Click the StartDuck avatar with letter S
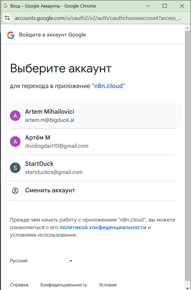Image resolution: width=191 pixels, height=290 pixels. [15, 168]
